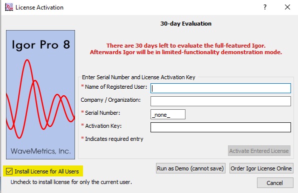Viewport: 298px width, 193px height.
Task: Click the question mark help button
Action: pyautogui.click(x=265, y=7)
